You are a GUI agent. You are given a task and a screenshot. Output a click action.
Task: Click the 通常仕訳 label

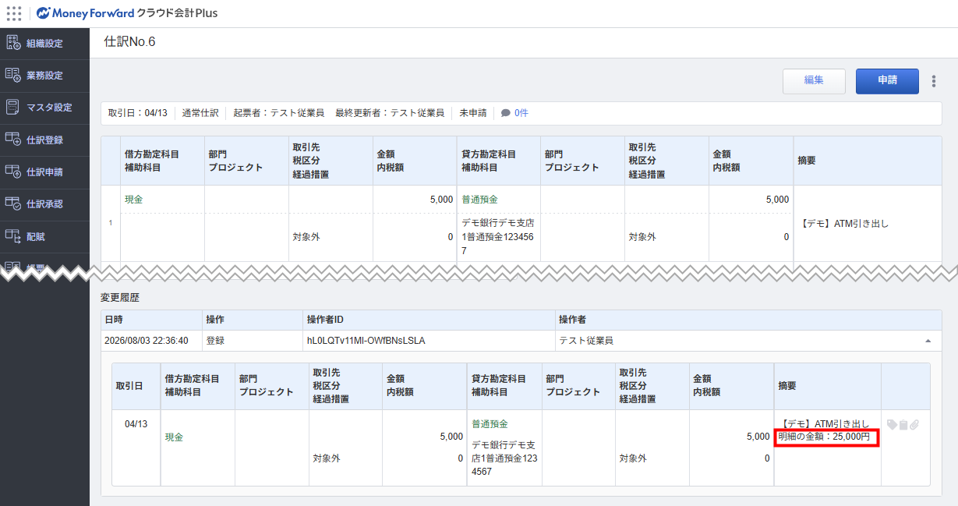[x=200, y=113]
